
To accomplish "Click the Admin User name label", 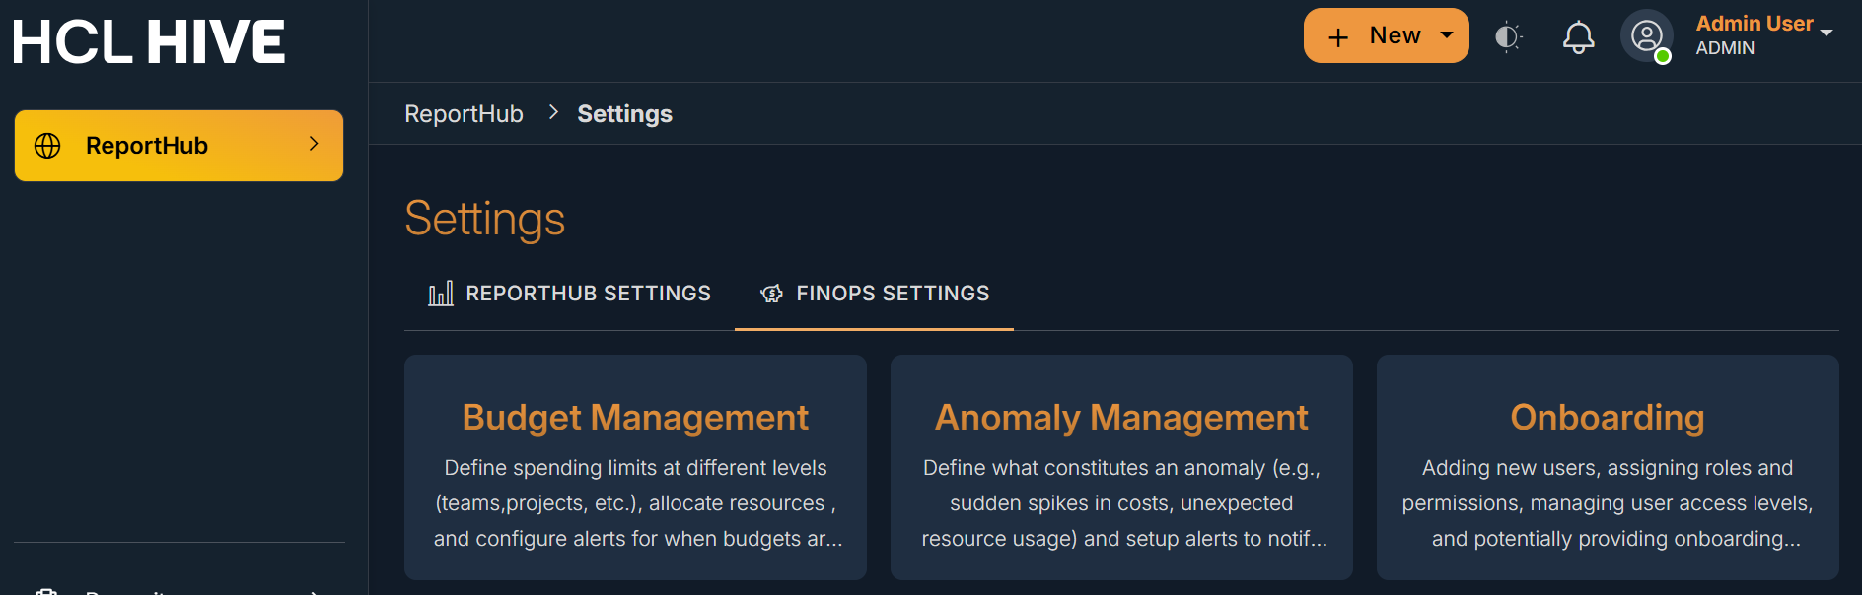I will click(1754, 24).
